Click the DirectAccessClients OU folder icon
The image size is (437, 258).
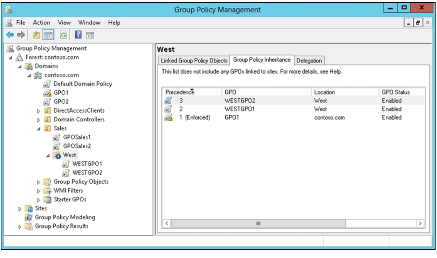pyautogui.click(x=47, y=111)
